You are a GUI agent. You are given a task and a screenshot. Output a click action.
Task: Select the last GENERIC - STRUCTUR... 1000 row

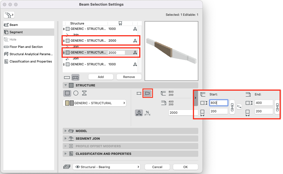point(100,64)
